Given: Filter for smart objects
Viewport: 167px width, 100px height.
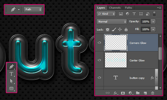Looking at the screenshot, I should [148, 14].
